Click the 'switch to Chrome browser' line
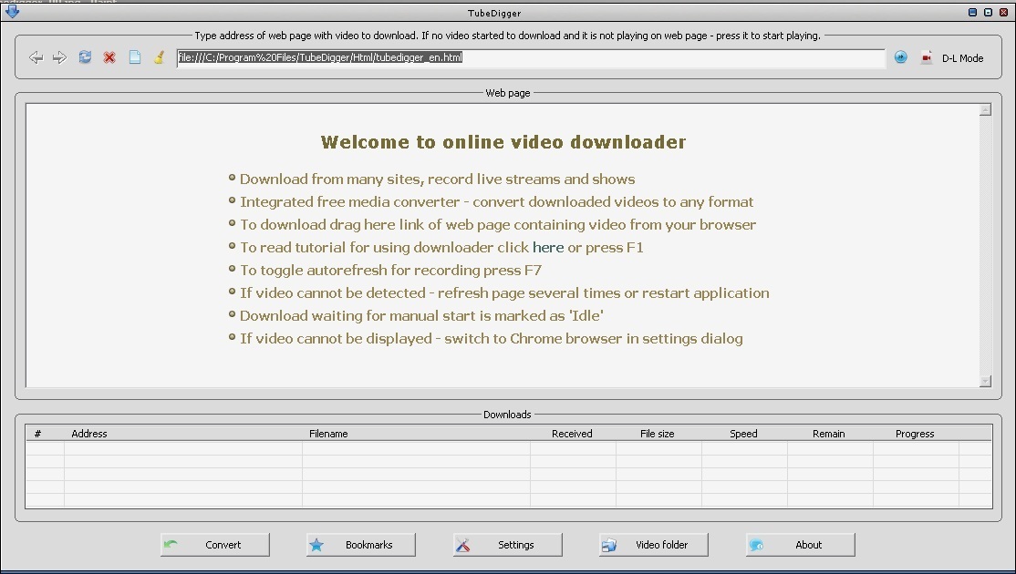 (492, 338)
